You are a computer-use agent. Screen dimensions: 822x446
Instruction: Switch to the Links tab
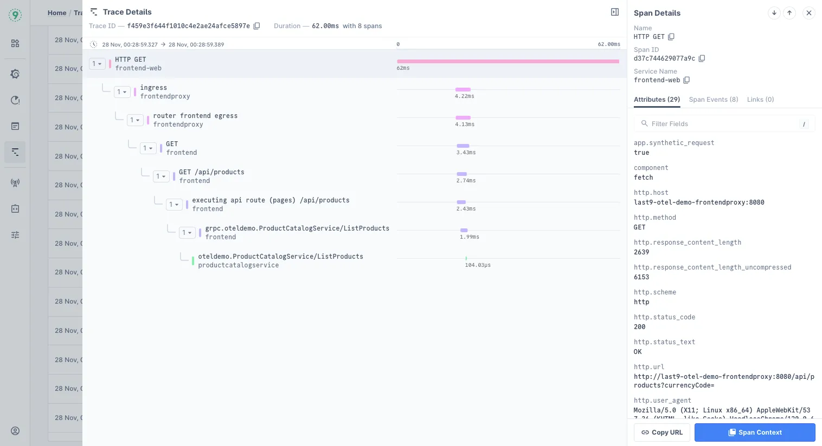click(760, 100)
